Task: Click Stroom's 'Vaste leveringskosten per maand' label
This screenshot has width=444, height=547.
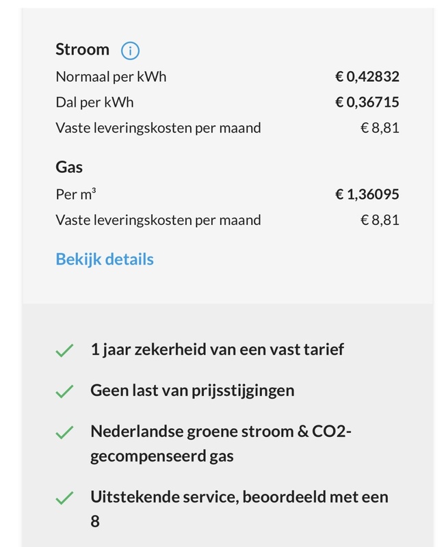Action: point(158,128)
